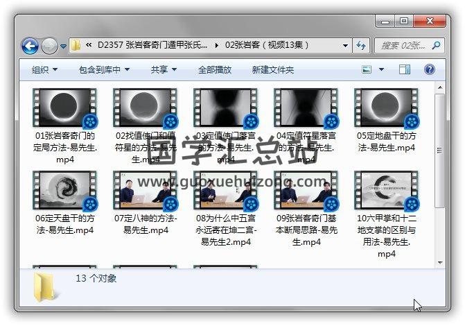Screen dimensions: 465x326
Task: Close the Explorer window
Action: (x=430, y=22)
